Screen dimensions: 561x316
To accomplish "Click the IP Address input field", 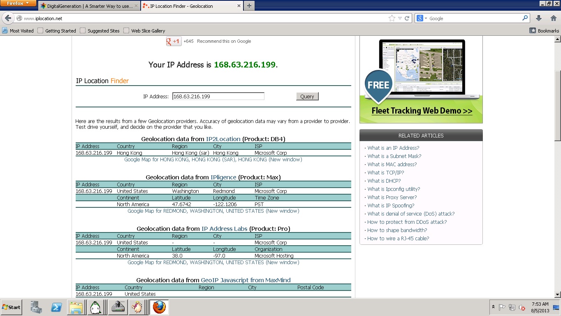I will [218, 96].
